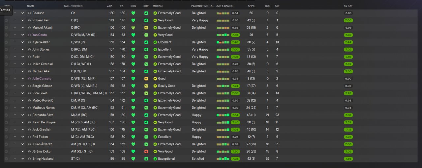Click the sharpness icon for Jack Grealish
422x168 pixels.
[146, 130]
